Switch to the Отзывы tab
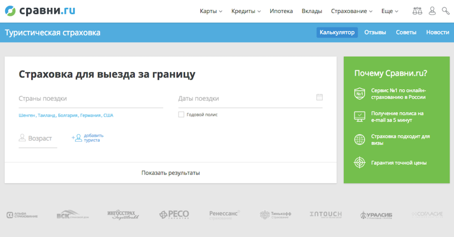 click(375, 32)
